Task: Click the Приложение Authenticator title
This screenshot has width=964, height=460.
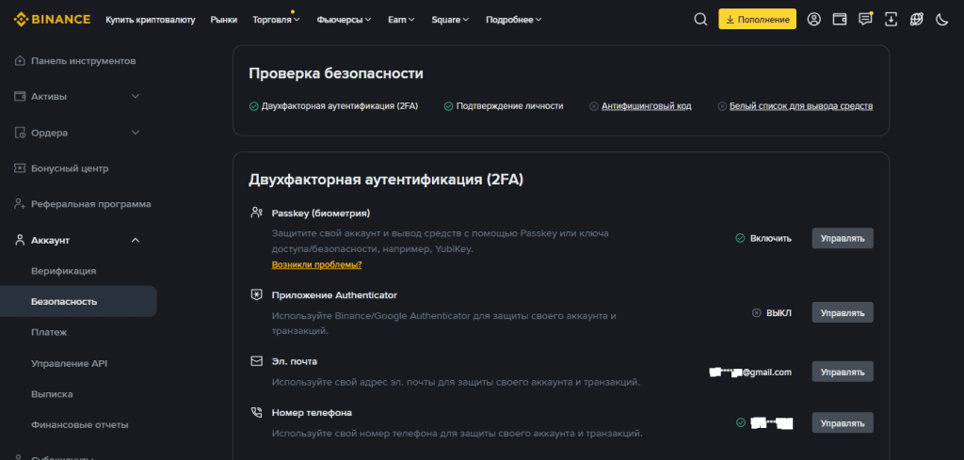Action: point(334,294)
